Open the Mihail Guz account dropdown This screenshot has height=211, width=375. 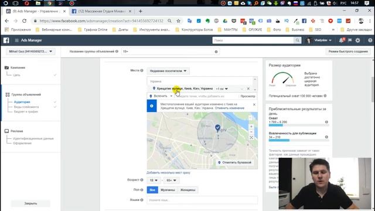click(30, 52)
